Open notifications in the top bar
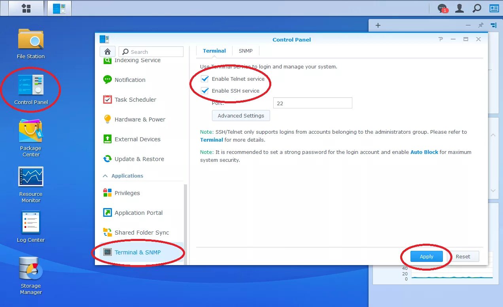 (x=442, y=8)
